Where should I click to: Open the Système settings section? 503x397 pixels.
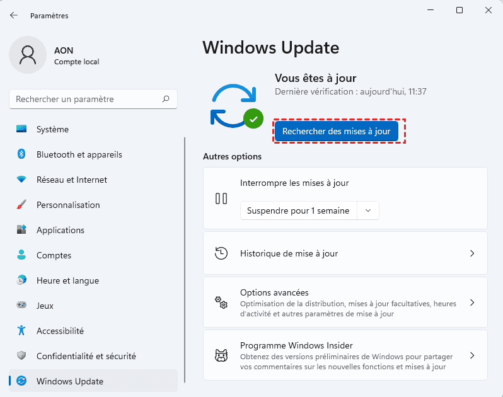pos(52,129)
